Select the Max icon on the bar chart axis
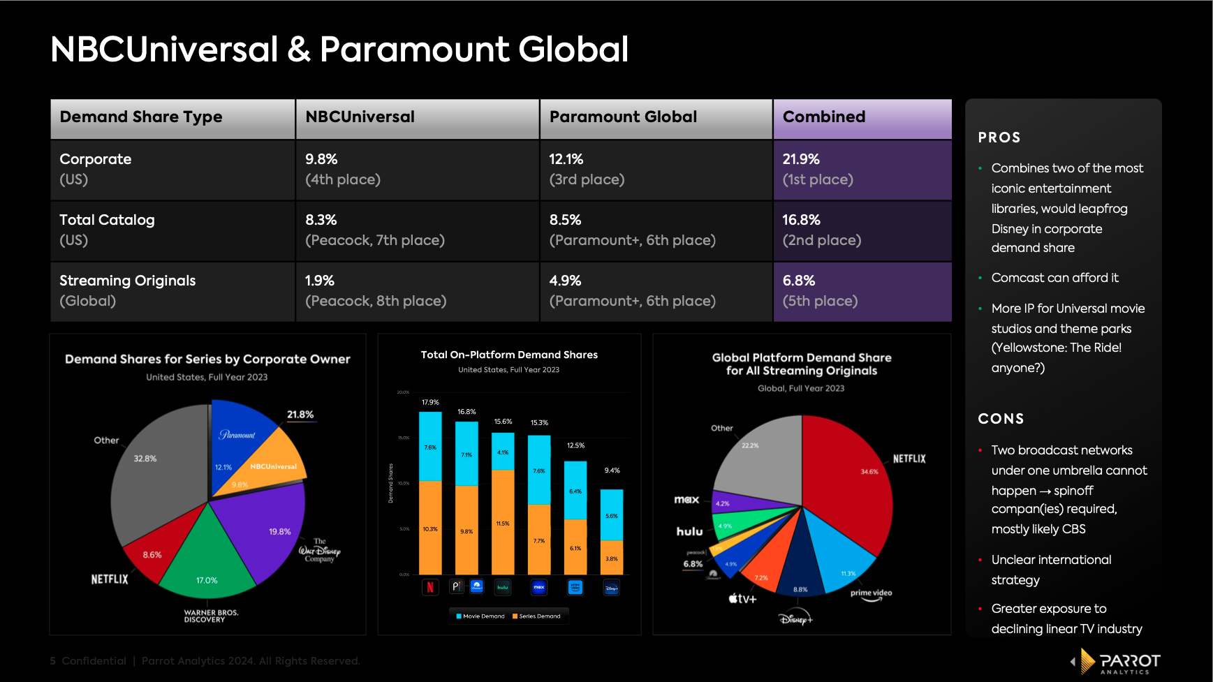 click(538, 587)
